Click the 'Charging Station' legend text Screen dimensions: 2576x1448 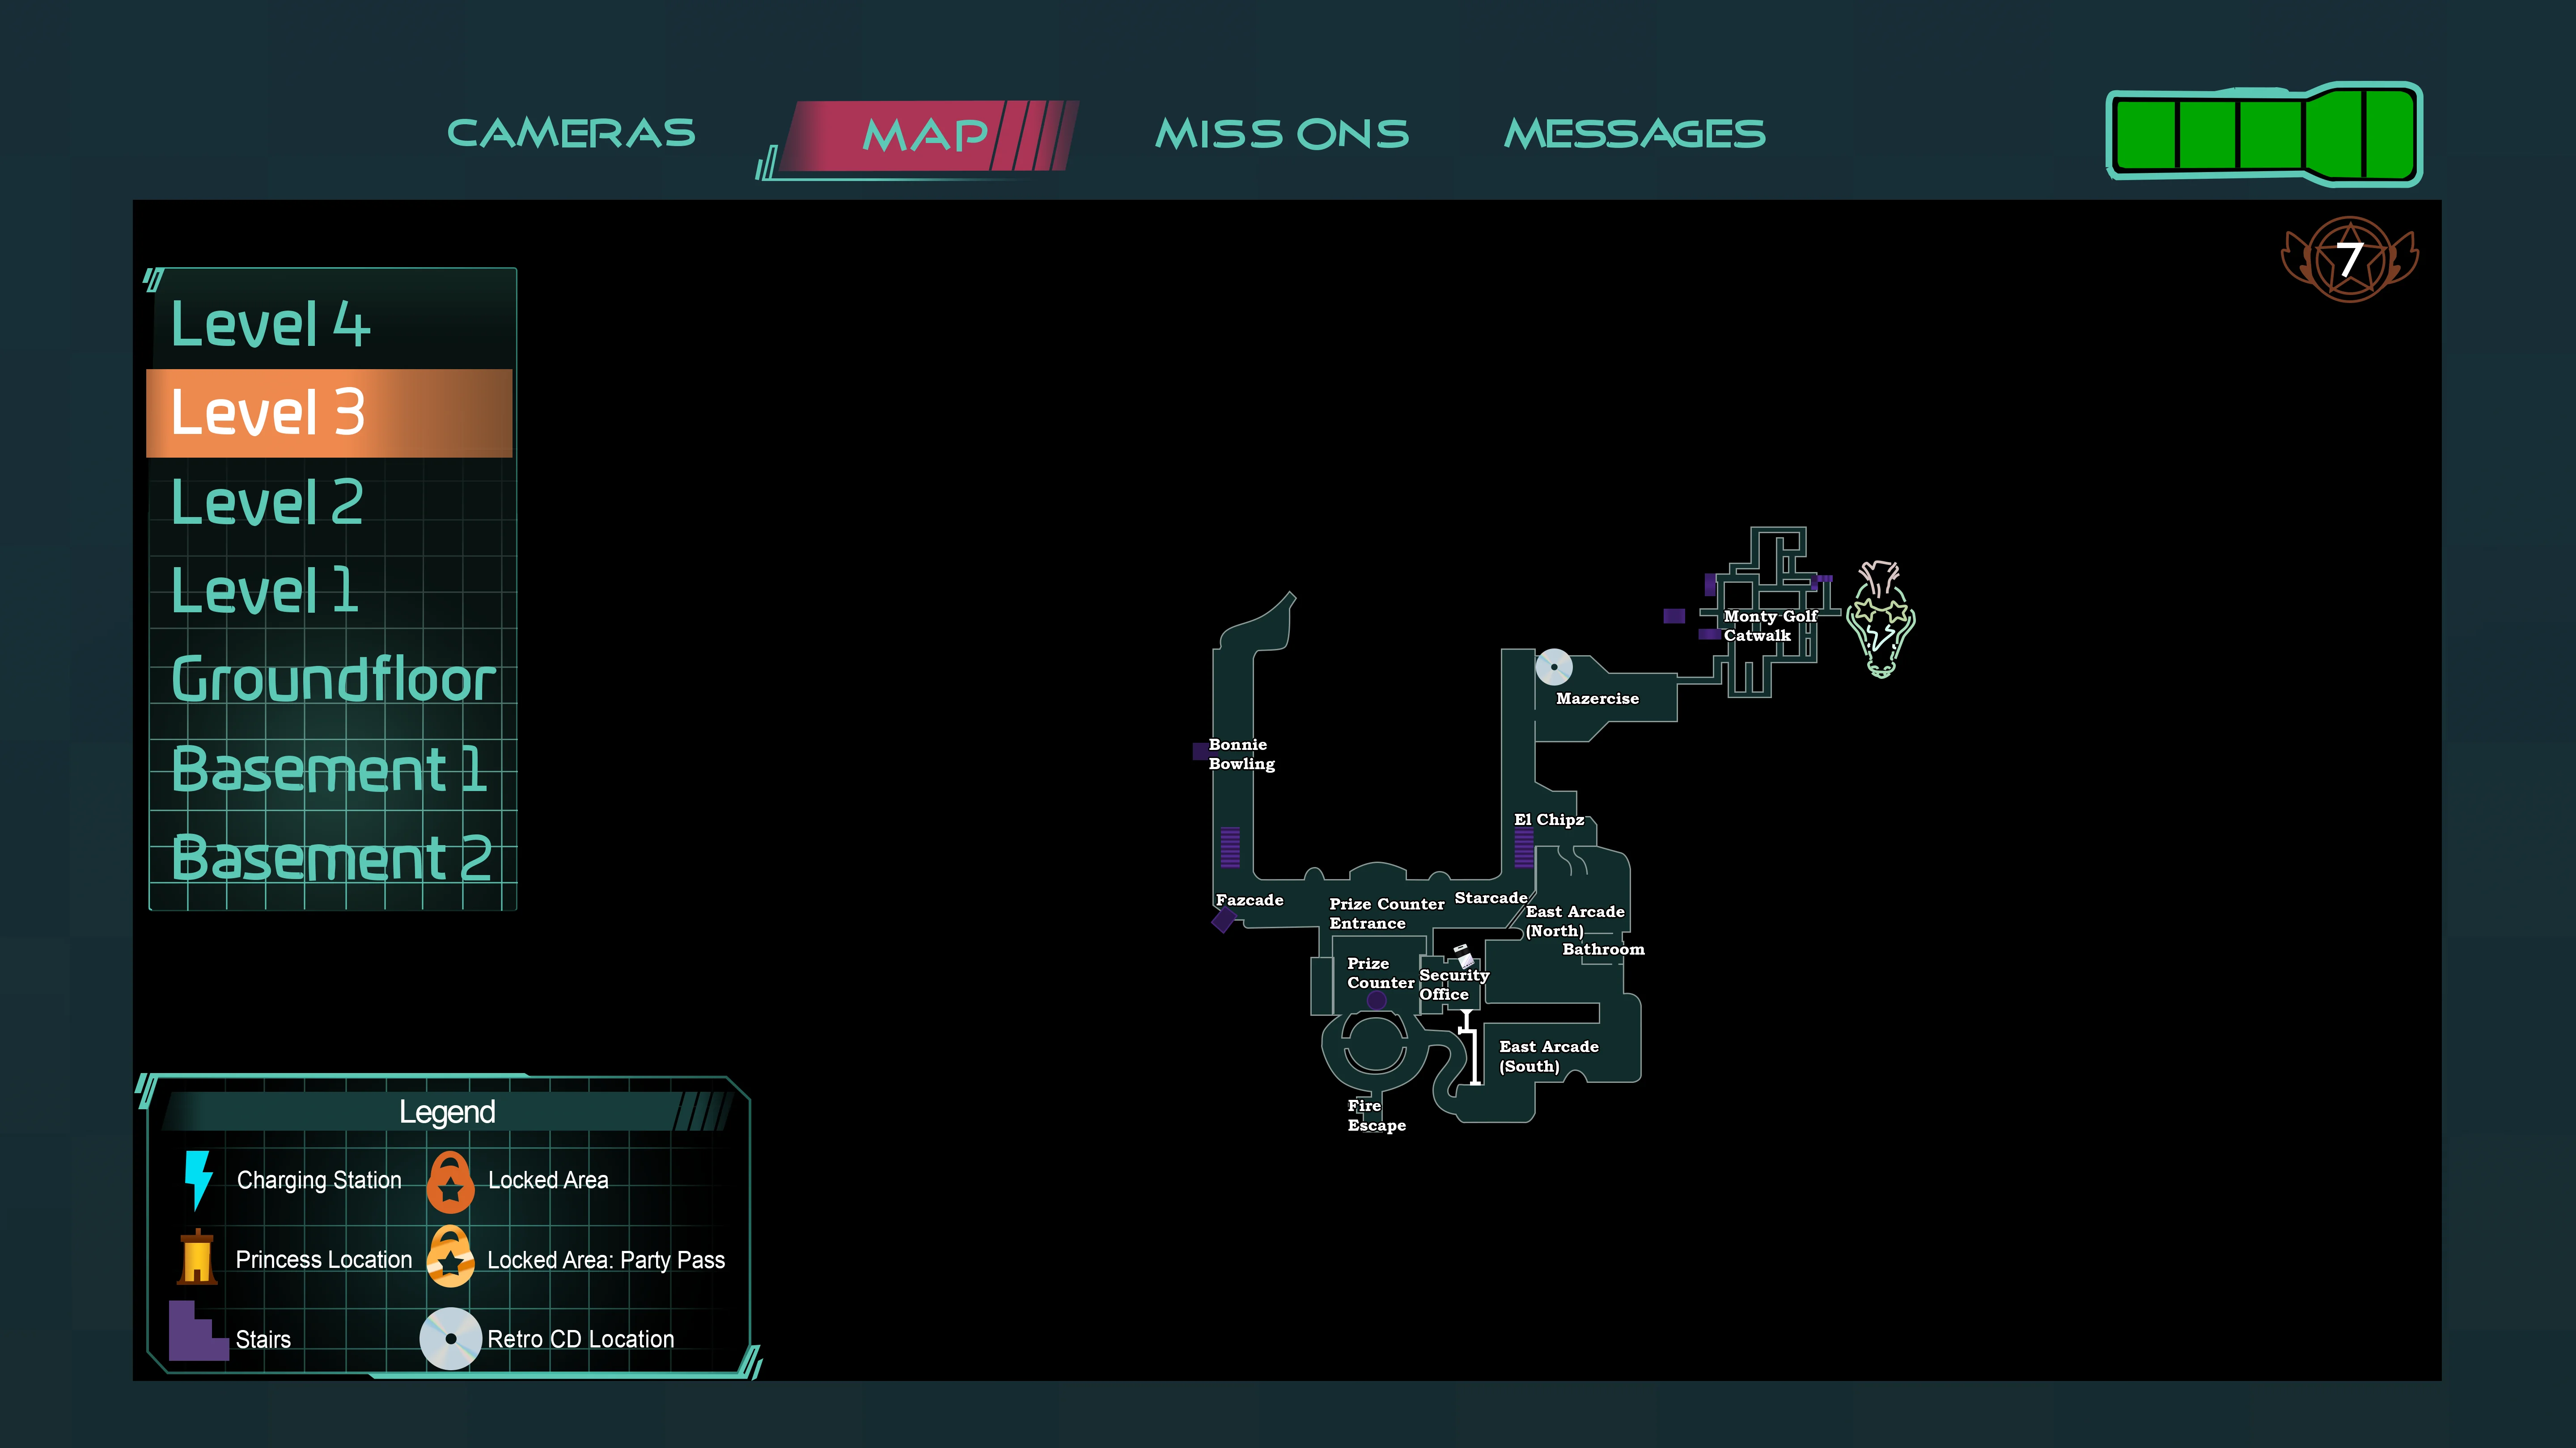(x=319, y=1180)
